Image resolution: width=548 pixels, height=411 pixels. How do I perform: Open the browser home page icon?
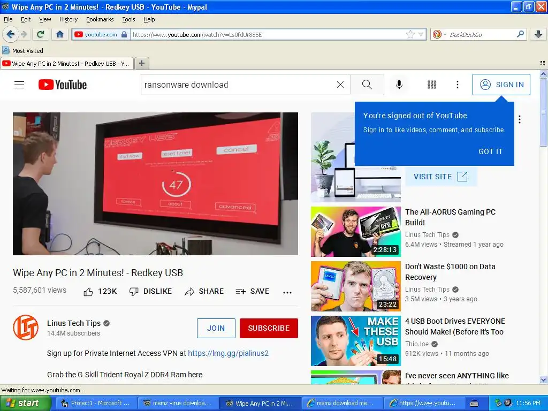60,34
